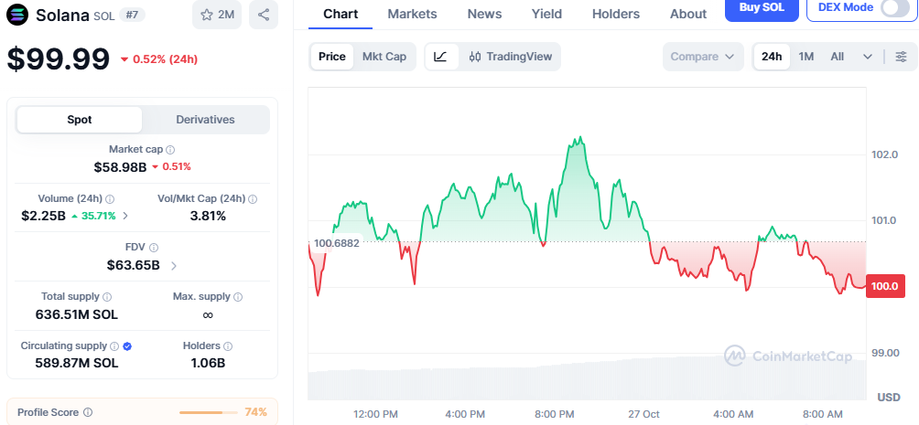Click info icon next to Holders

pyautogui.click(x=228, y=346)
